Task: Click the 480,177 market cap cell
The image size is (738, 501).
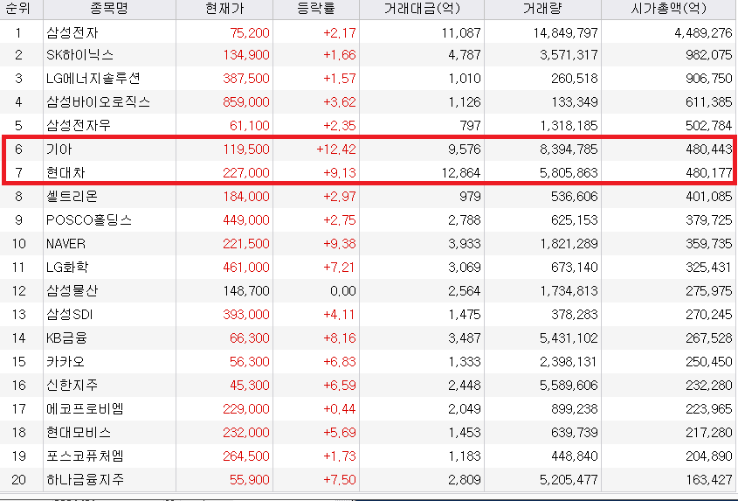Action: 709,173
